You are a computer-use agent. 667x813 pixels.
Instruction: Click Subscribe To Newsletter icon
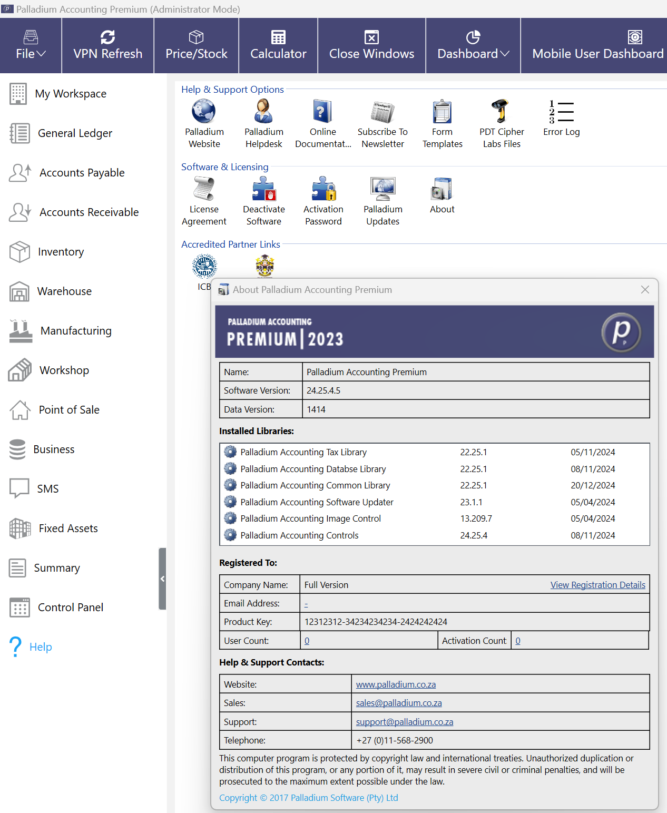coord(382,124)
